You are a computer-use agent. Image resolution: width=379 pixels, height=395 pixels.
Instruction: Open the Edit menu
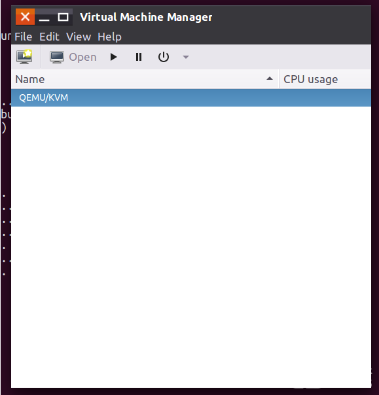pos(49,37)
